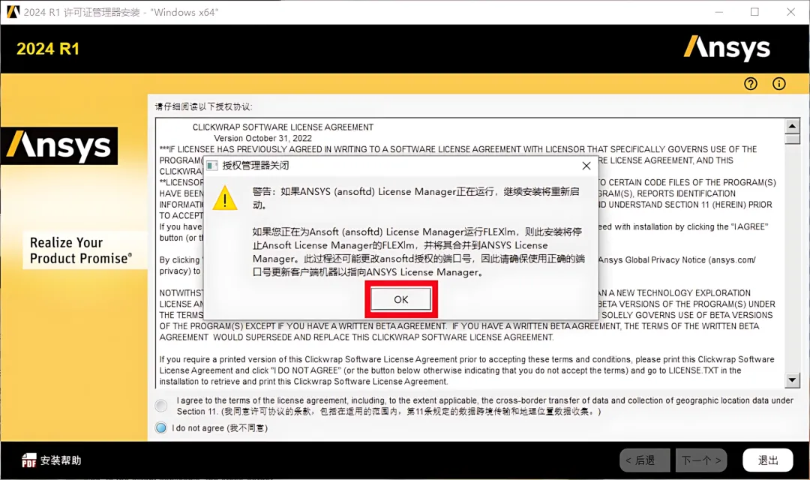Screen dimensions: 810x480
Task: Close the 2024 R1 installer window
Action: (x=791, y=12)
